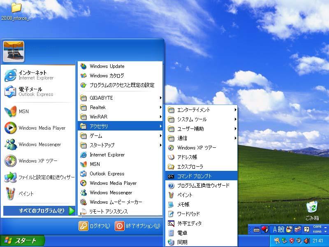Click すべてのプログラム(P) button
This screenshot has height=247, width=329.
[39, 211]
